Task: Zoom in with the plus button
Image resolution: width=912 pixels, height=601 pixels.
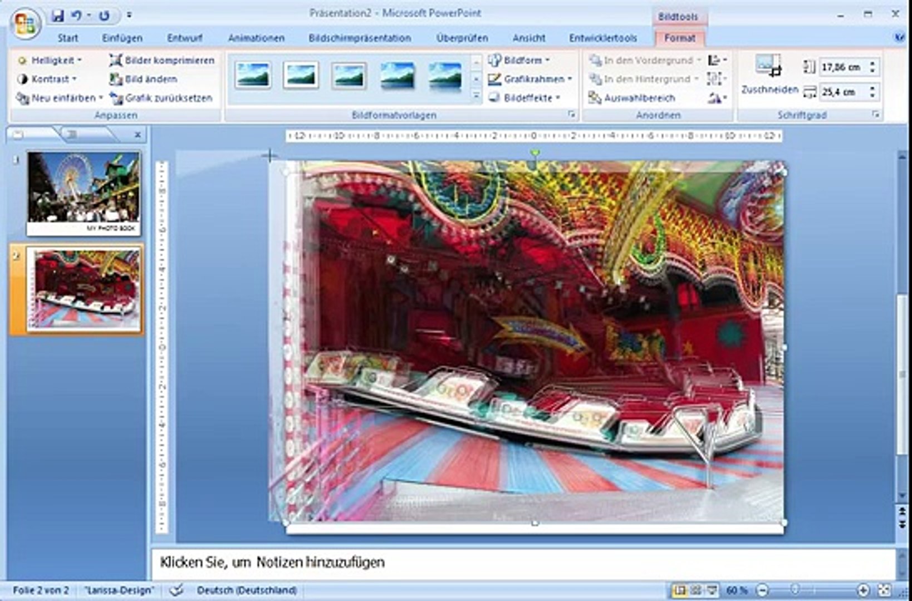Action: coord(863,590)
